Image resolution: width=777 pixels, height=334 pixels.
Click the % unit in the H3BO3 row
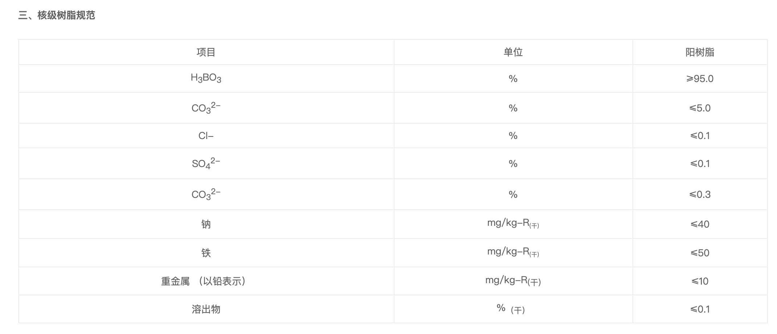(513, 79)
